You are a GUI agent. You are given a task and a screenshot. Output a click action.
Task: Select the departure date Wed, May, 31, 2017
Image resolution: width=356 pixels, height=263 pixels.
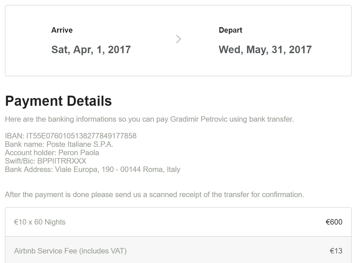(265, 49)
